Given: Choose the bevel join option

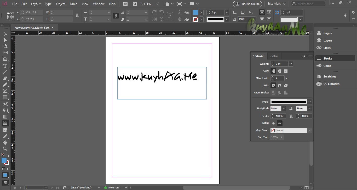Looking at the screenshot, I should pyautogui.click(x=286, y=85).
